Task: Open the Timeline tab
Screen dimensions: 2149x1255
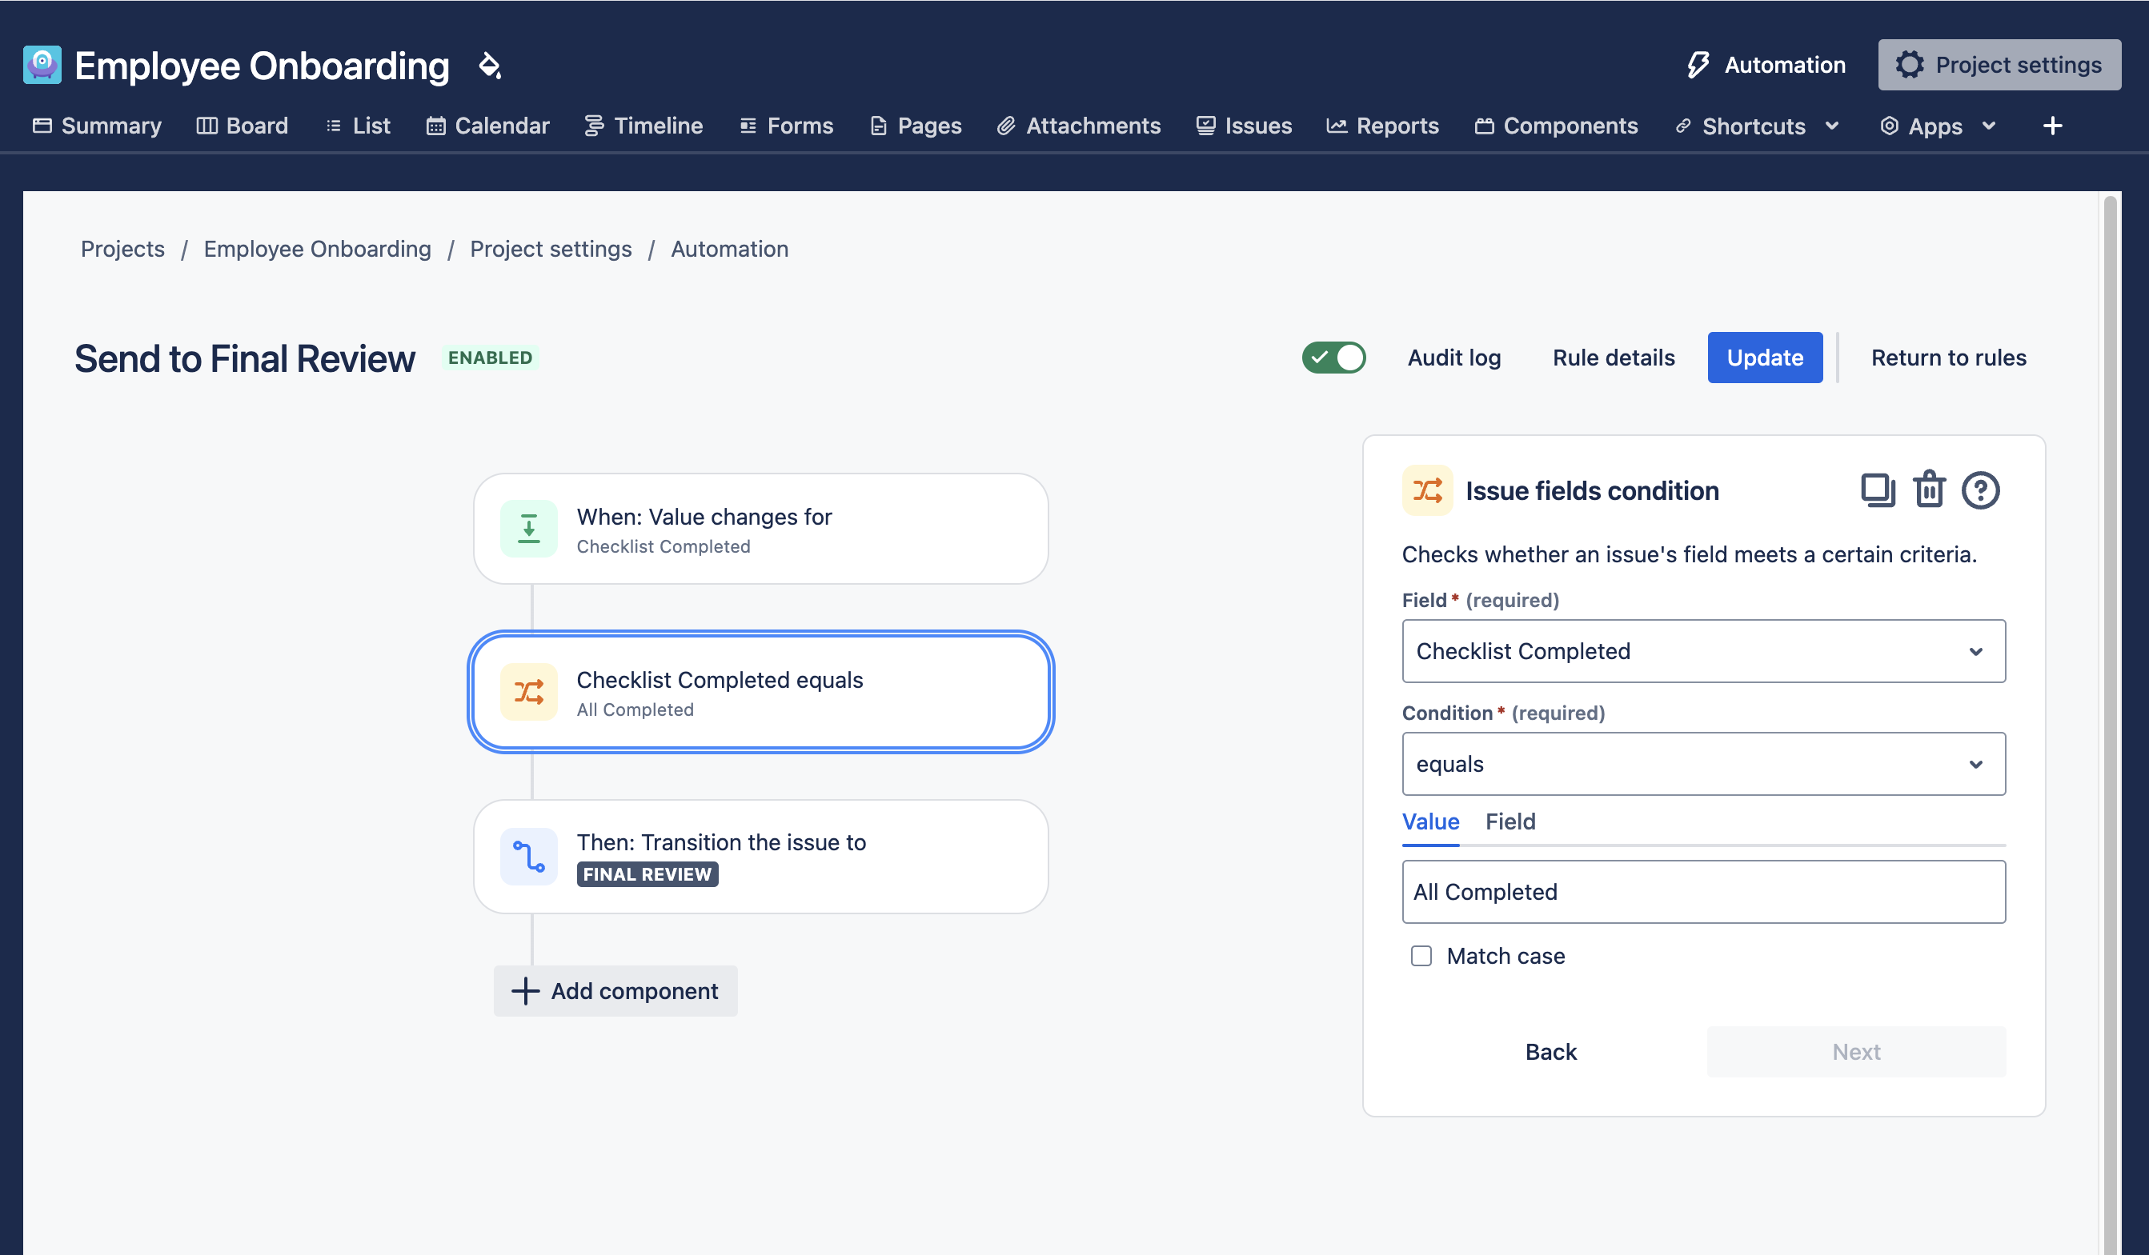Action: click(x=643, y=126)
